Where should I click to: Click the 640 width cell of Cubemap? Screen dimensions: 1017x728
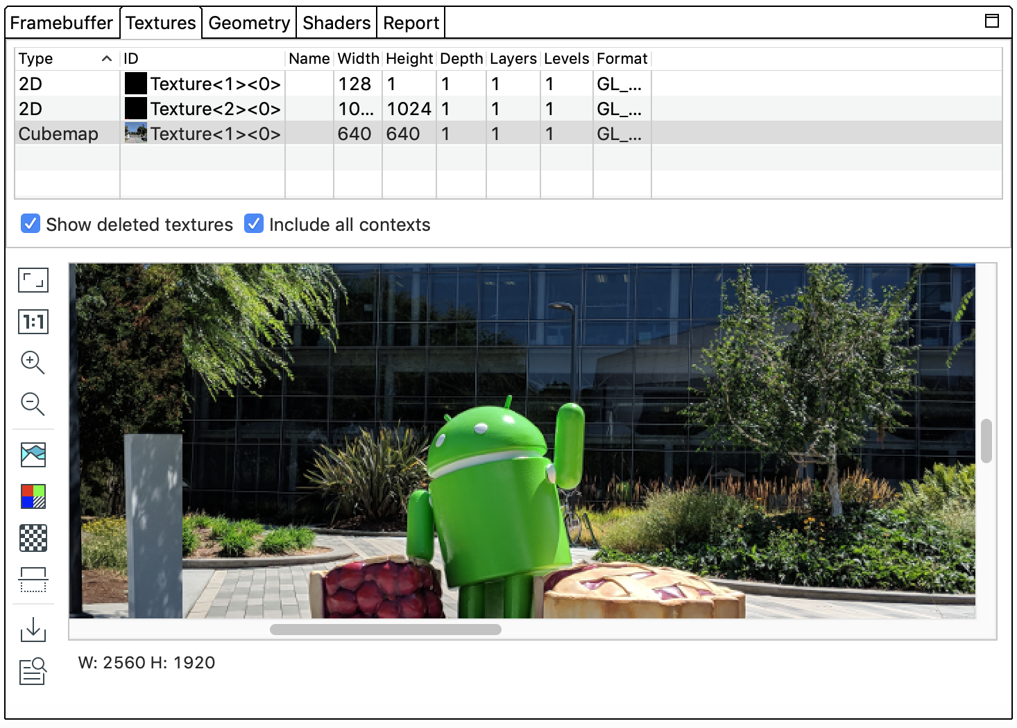click(x=358, y=134)
